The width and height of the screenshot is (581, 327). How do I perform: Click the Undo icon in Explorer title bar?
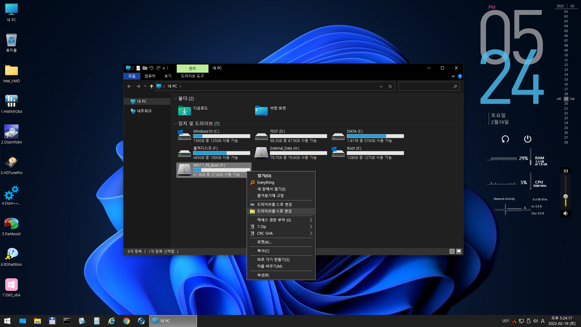152,68
